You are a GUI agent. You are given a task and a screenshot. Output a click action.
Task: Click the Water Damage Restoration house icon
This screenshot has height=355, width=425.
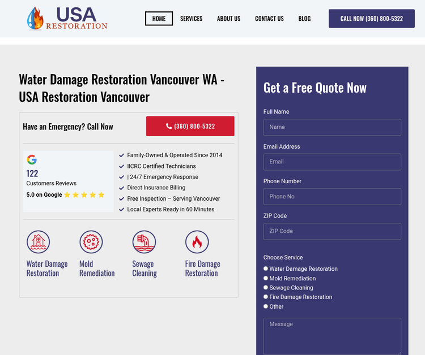pos(38,242)
